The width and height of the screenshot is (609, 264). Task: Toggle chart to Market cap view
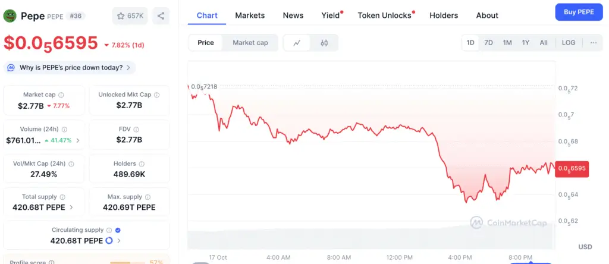(x=250, y=43)
